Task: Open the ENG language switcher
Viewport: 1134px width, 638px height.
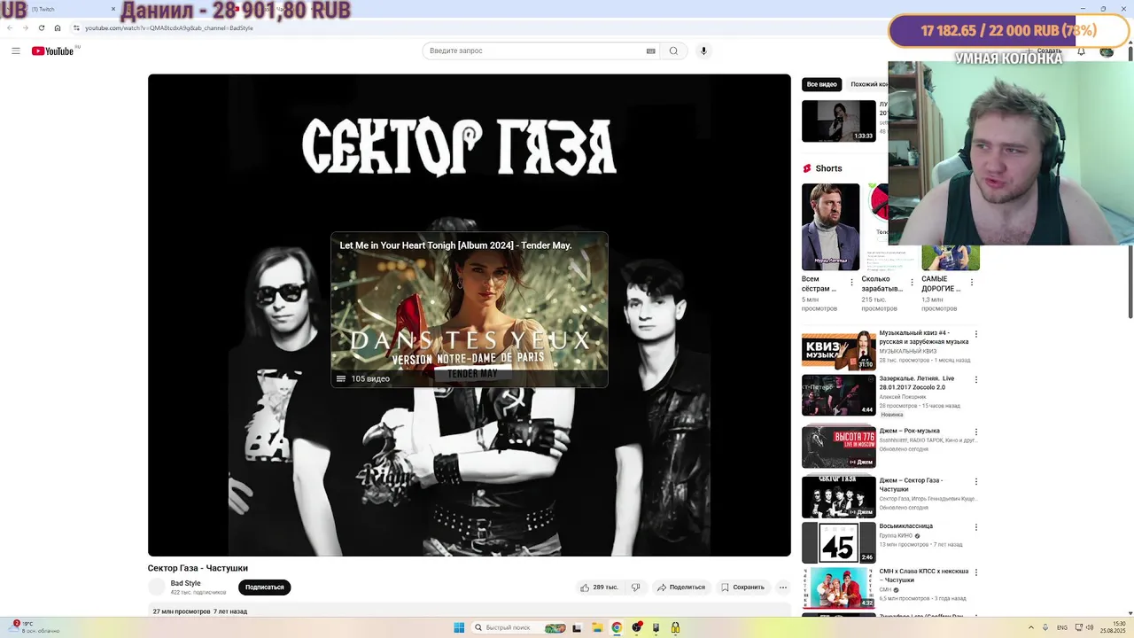Action: 1062,627
